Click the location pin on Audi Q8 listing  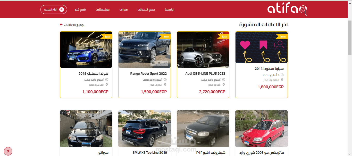[224, 85]
